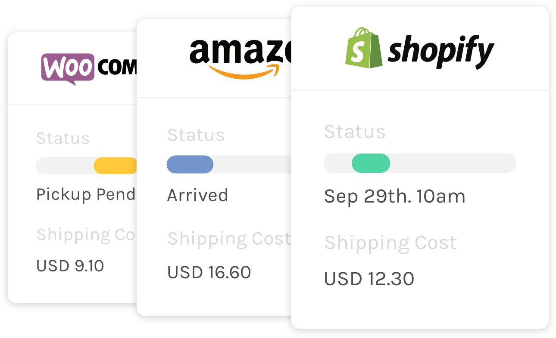Image resolution: width=556 pixels, height=338 pixels.
Task: Click the "USD 12.30" shipping cost
Action: pyautogui.click(x=369, y=279)
